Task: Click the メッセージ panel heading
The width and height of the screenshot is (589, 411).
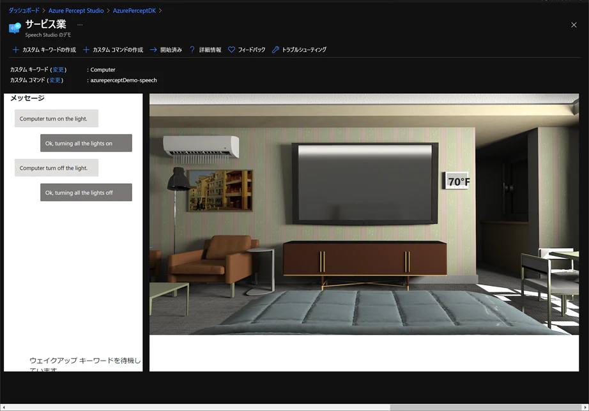Action: [27, 98]
